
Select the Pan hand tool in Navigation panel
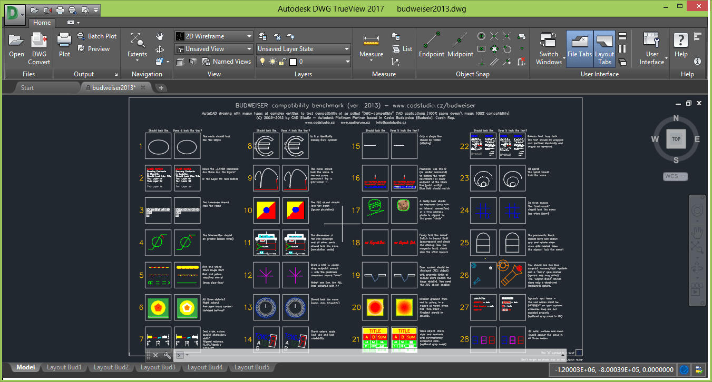160,36
